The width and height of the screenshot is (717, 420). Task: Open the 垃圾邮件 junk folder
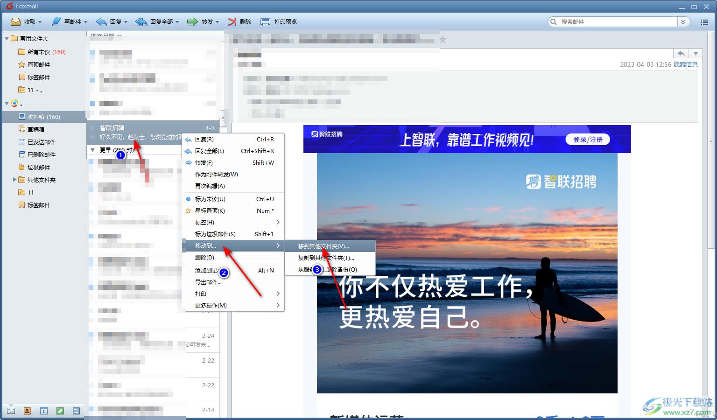[x=34, y=167]
